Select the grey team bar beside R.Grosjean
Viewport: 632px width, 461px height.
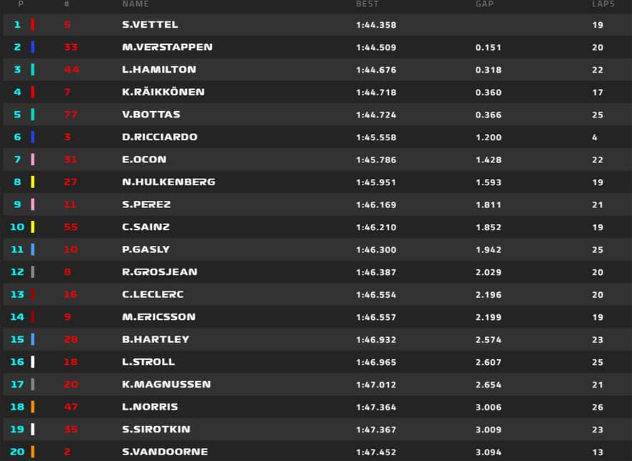(33, 271)
